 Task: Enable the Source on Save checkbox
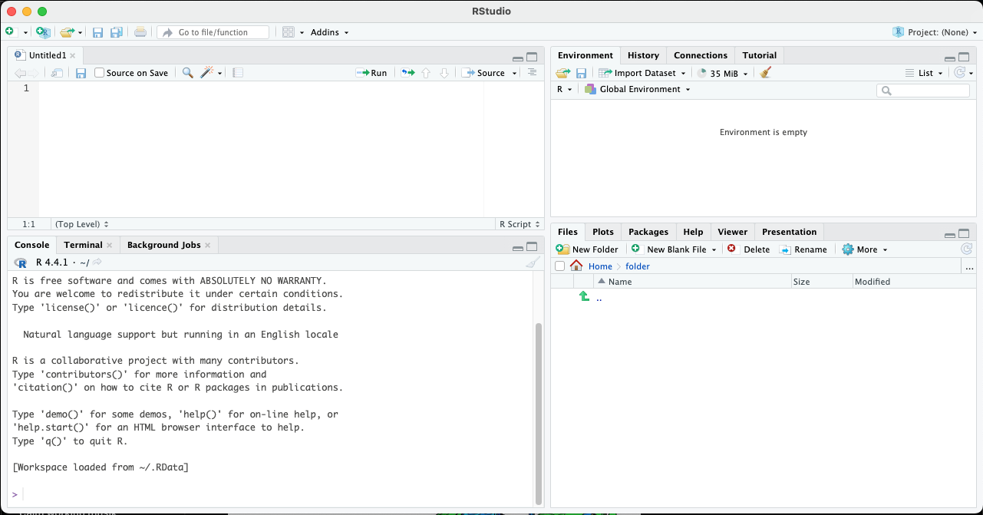(x=100, y=73)
